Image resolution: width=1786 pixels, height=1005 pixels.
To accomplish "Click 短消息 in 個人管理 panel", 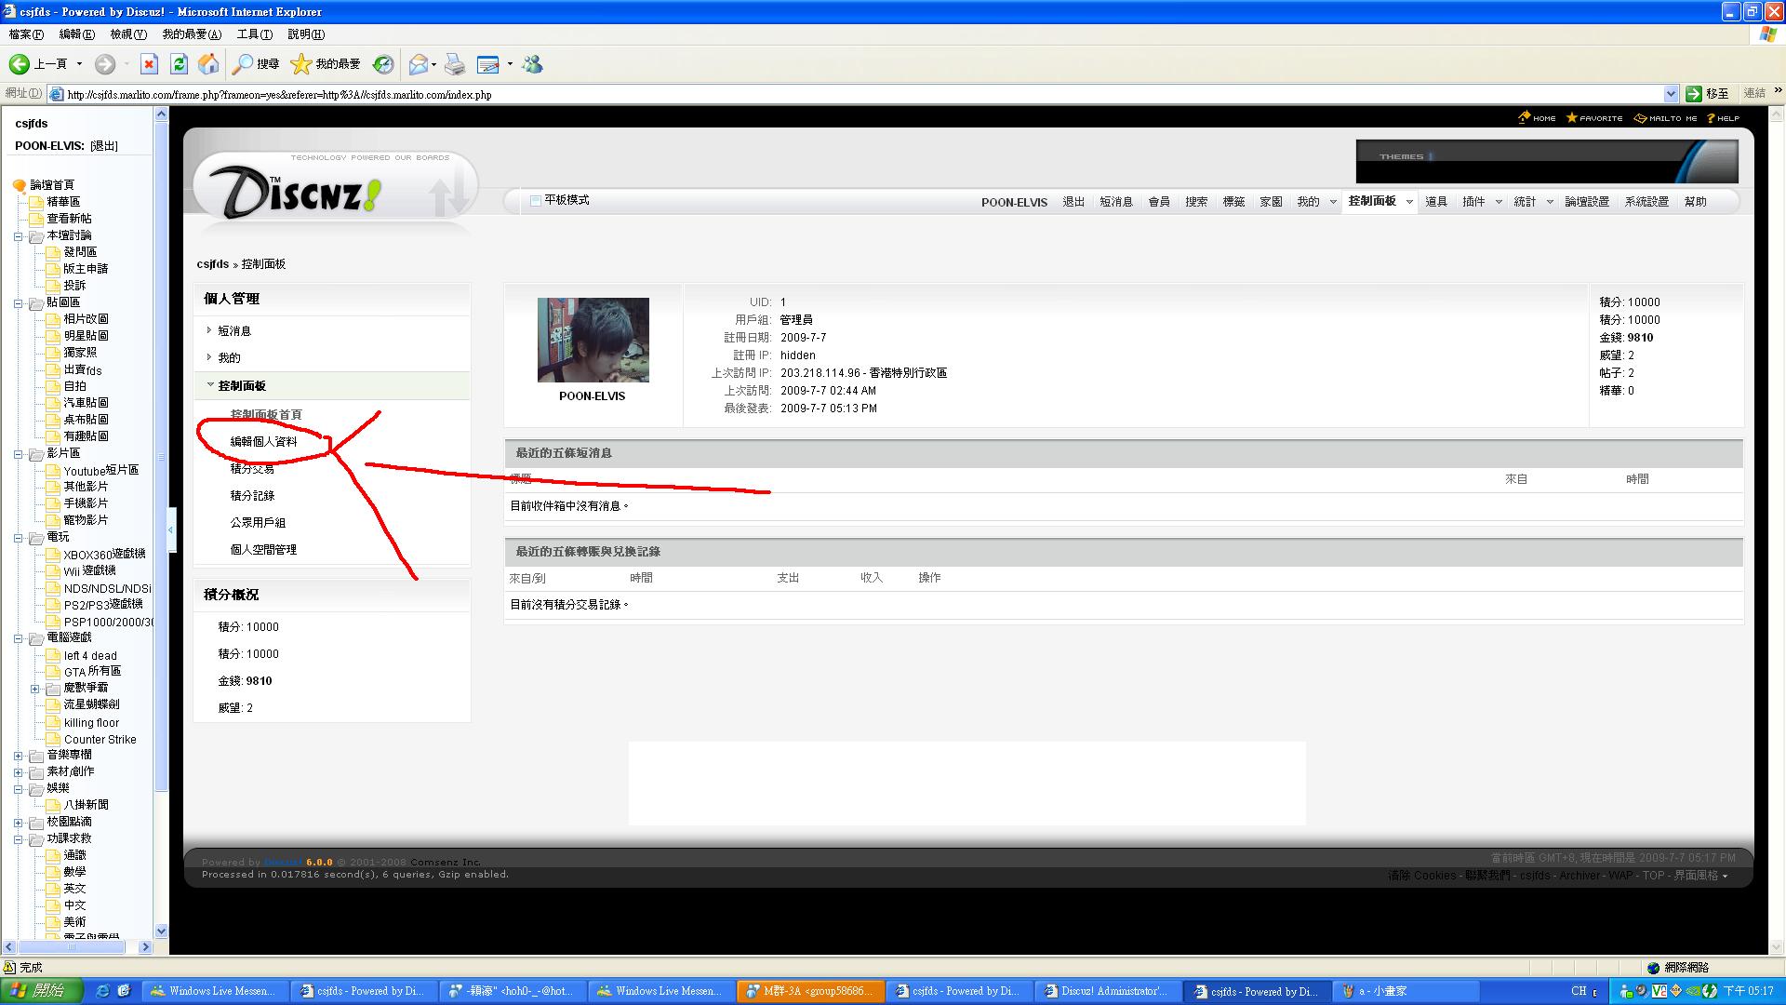I will [x=234, y=331].
